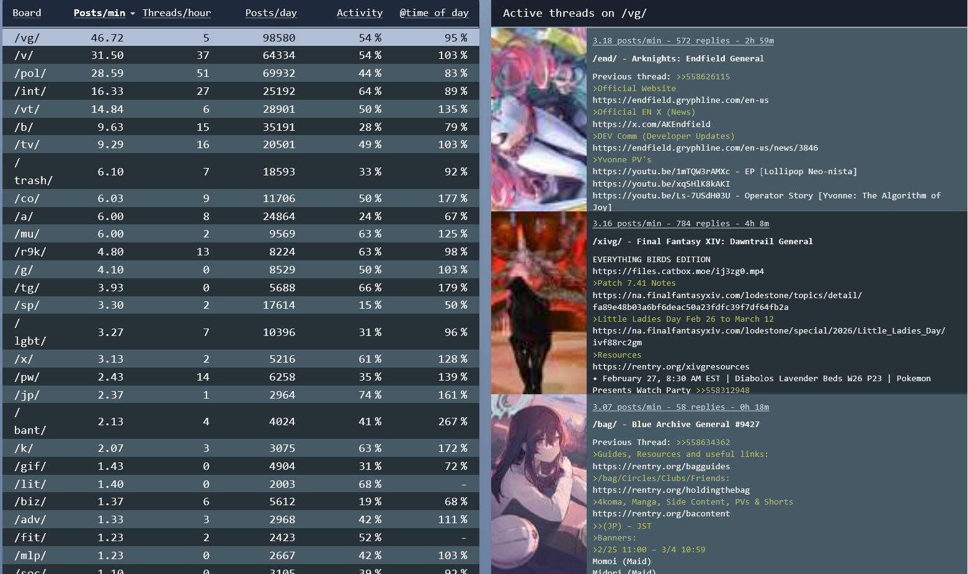Sort the table by Board column

click(27, 13)
